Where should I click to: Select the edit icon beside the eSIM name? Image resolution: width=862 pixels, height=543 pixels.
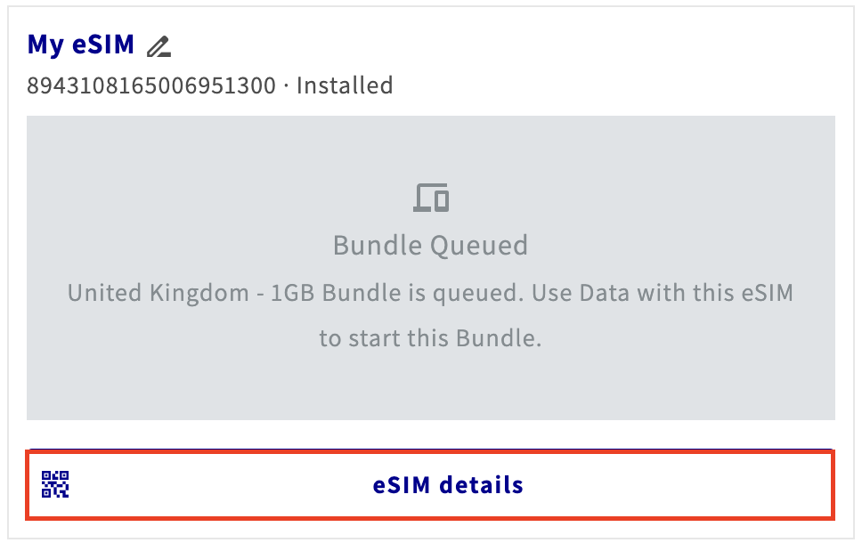[x=159, y=45]
